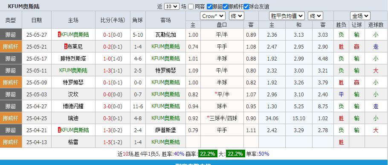Image resolution: width=388 pixels, height=165 pixels.
Task: Uncheck the 挪超 league checkbox
Action: [x=209, y=7]
